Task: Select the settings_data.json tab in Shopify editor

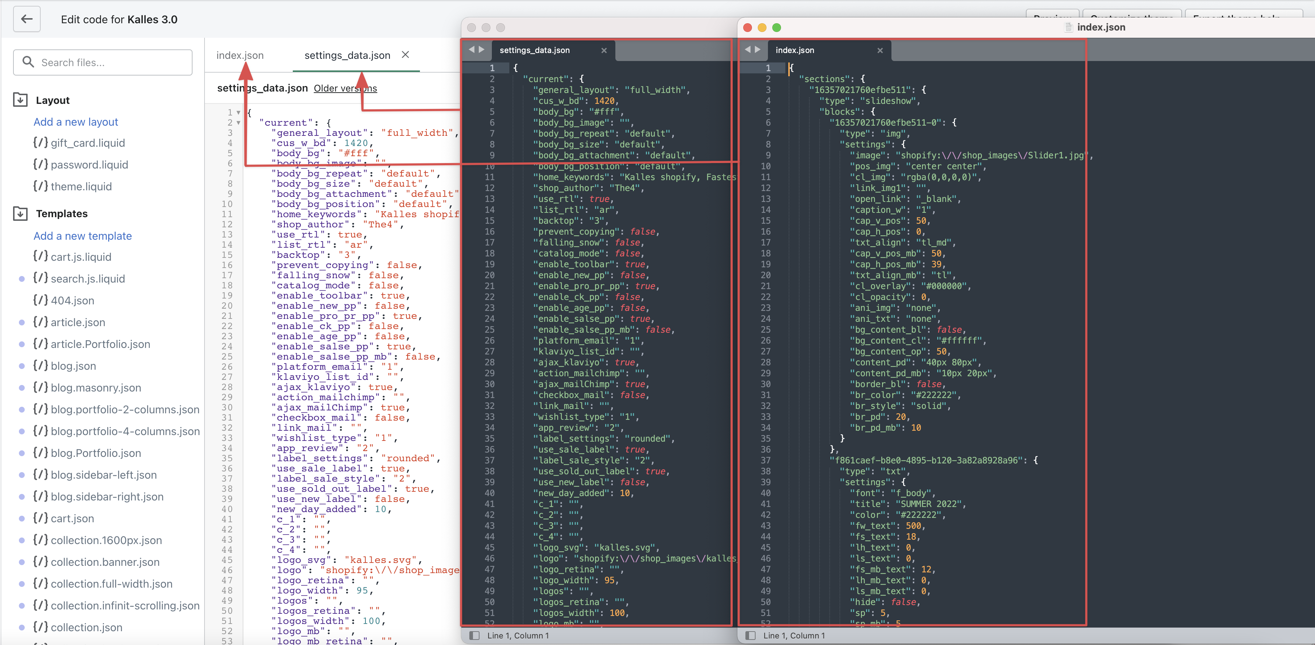Action: (x=347, y=55)
